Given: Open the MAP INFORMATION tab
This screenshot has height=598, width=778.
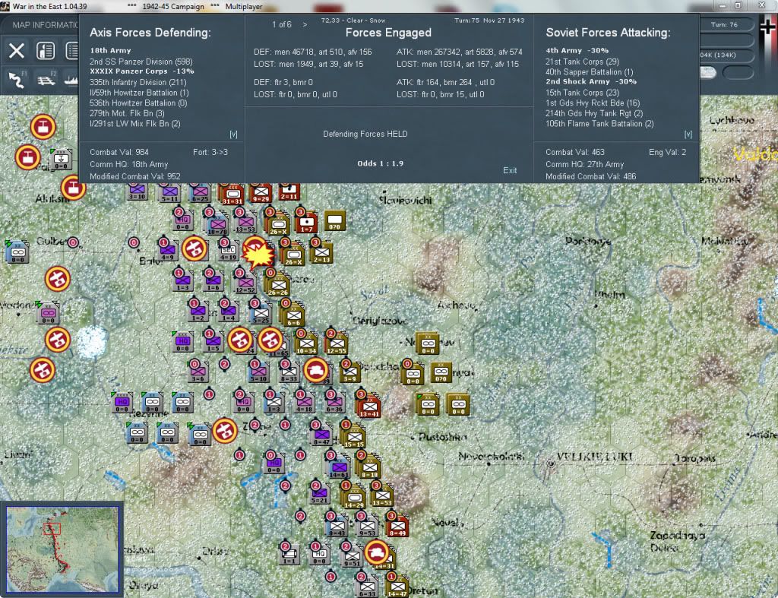Looking at the screenshot, I should tap(45, 25).
